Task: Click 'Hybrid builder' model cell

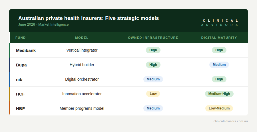Action: pyautogui.click(x=82, y=65)
